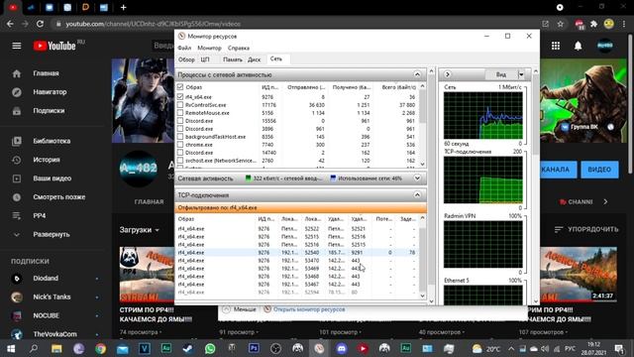Open Chrome extensions puzzle icon
The image size is (634, 357).
pyautogui.click(x=593, y=24)
